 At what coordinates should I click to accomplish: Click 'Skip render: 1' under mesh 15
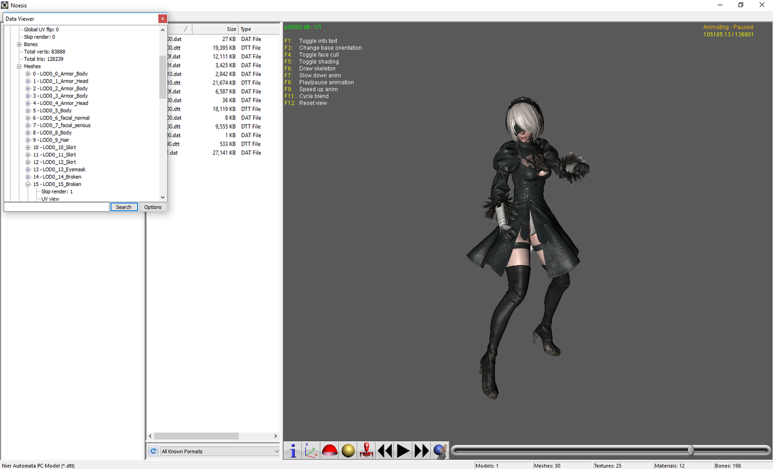[57, 191]
